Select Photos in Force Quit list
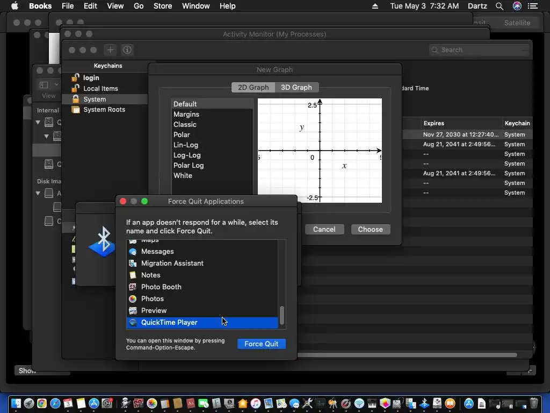This screenshot has width=550, height=413. tap(202, 299)
